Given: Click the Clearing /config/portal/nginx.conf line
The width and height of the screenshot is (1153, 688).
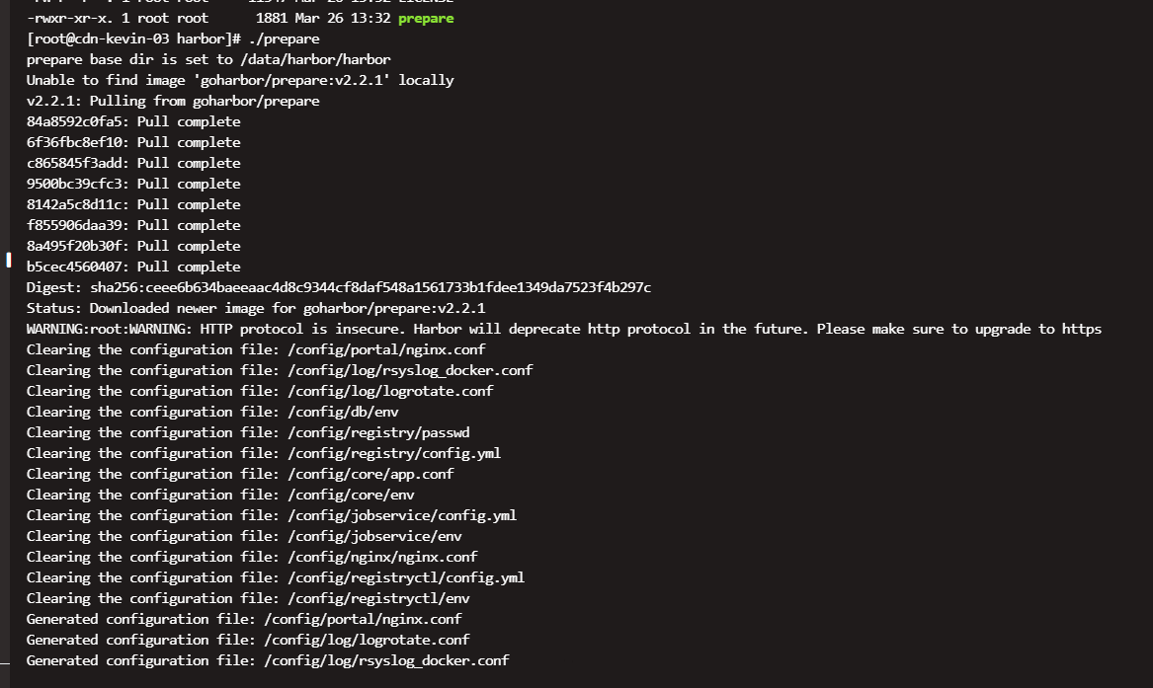Looking at the screenshot, I should click(256, 349).
